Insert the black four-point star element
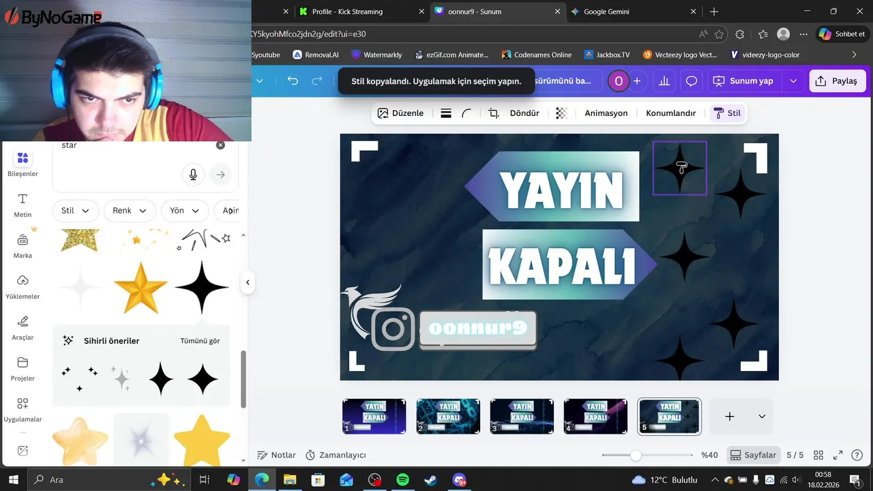The height and width of the screenshot is (491, 873). (202, 288)
